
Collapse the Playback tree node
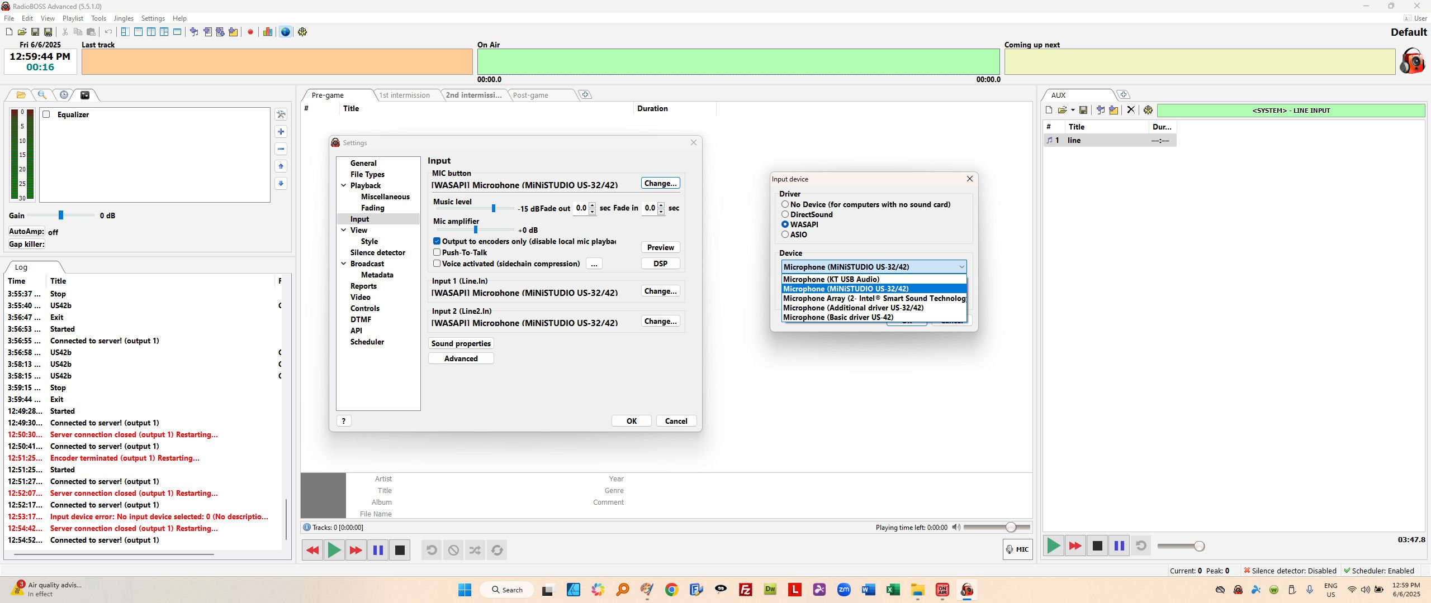pyautogui.click(x=344, y=185)
